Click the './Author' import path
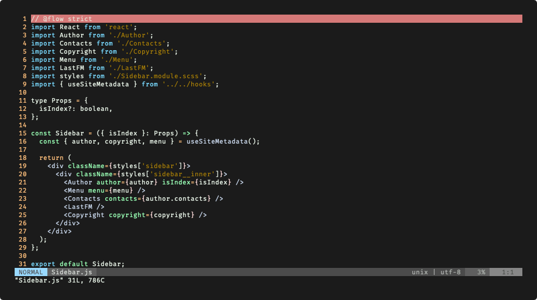 (x=129, y=35)
